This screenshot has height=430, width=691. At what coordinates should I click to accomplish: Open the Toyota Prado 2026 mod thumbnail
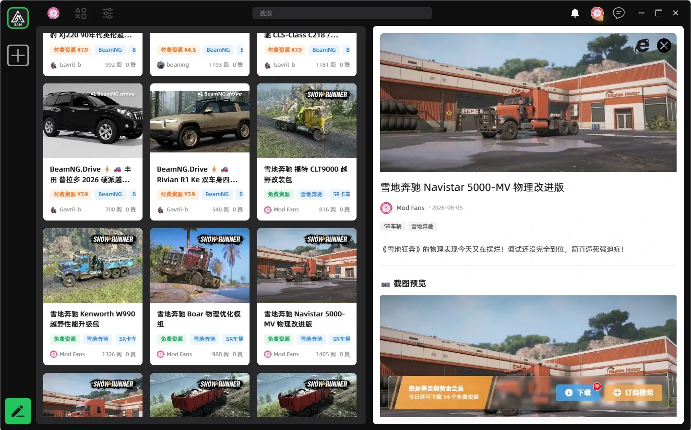tap(93, 121)
